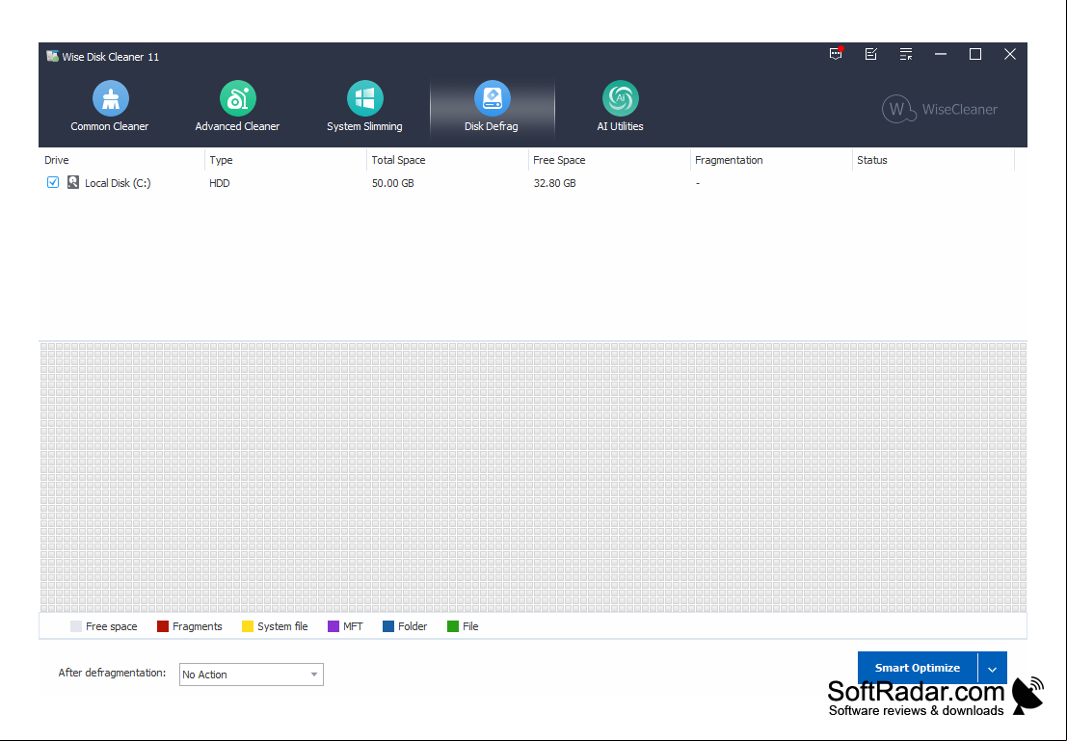Open the title bar settings menu icon
Image resolution: width=1067 pixels, height=741 pixels.
tap(906, 54)
